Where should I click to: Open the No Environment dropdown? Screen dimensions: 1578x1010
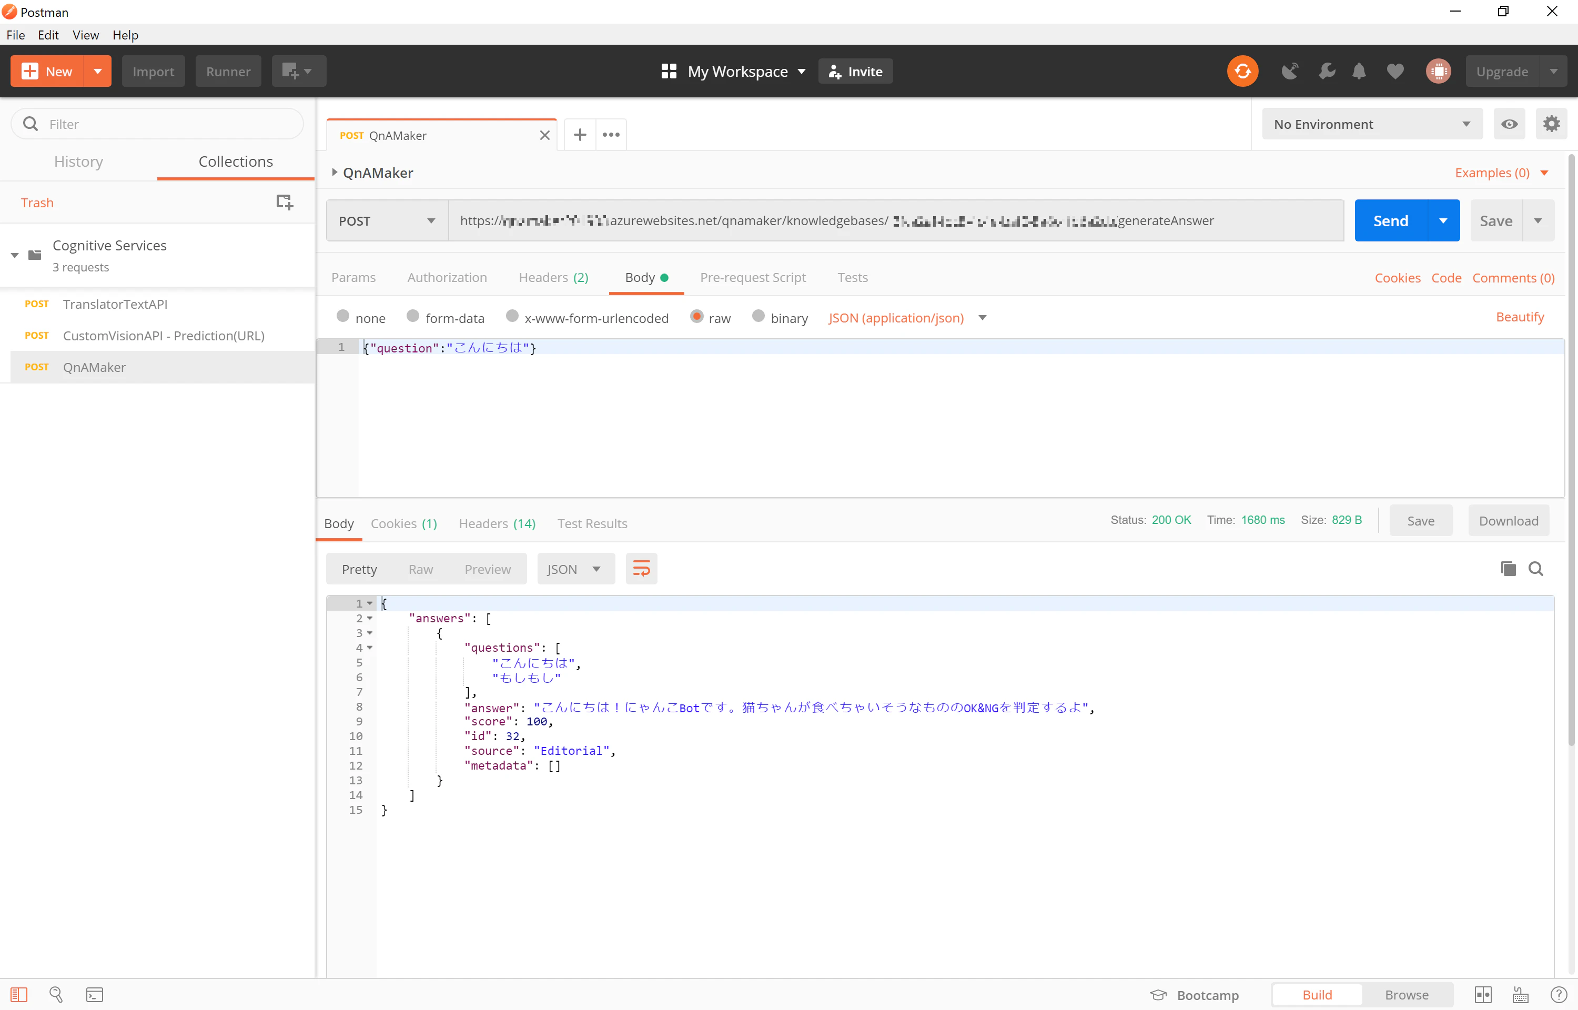[x=1372, y=124]
